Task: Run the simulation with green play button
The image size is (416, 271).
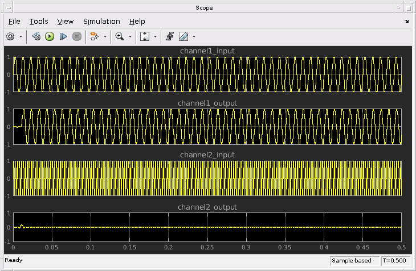Action: coord(50,36)
